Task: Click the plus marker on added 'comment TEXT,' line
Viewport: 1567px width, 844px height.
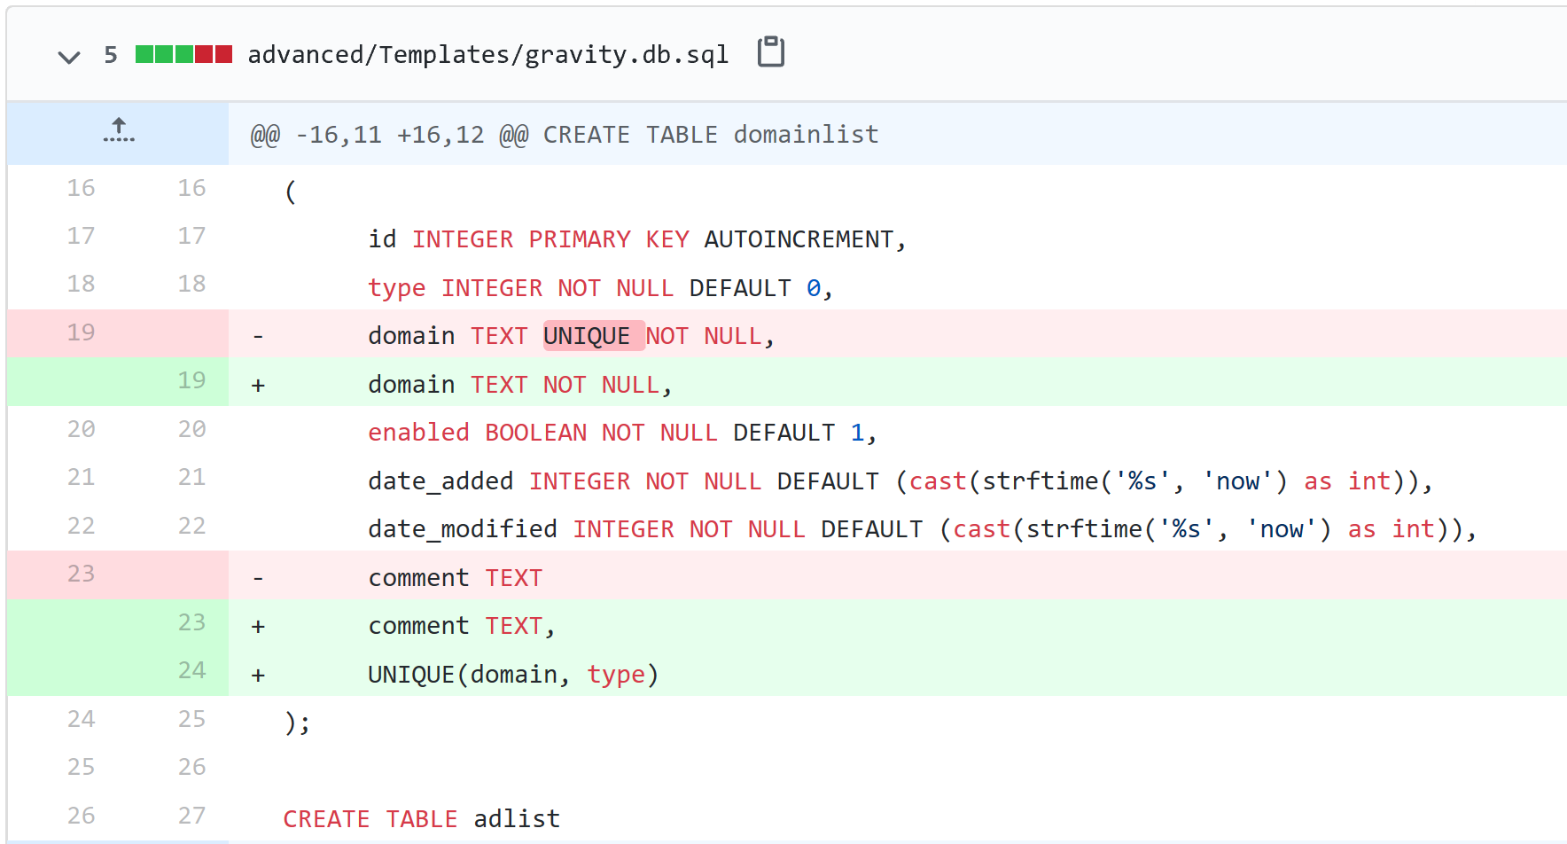Action: pyautogui.click(x=258, y=627)
